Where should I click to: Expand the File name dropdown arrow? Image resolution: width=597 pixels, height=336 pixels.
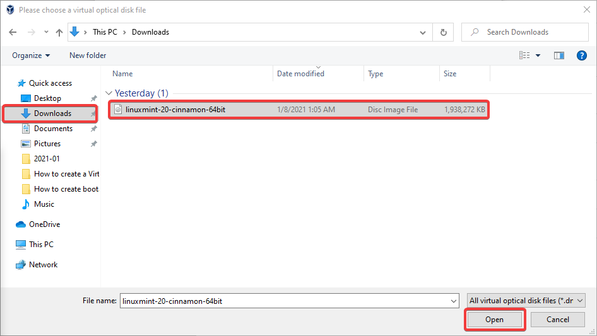pyautogui.click(x=454, y=301)
